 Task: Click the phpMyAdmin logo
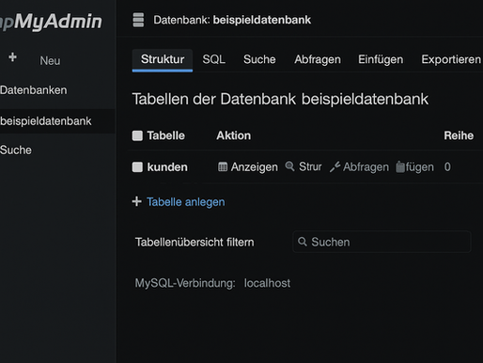pos(51,22)
